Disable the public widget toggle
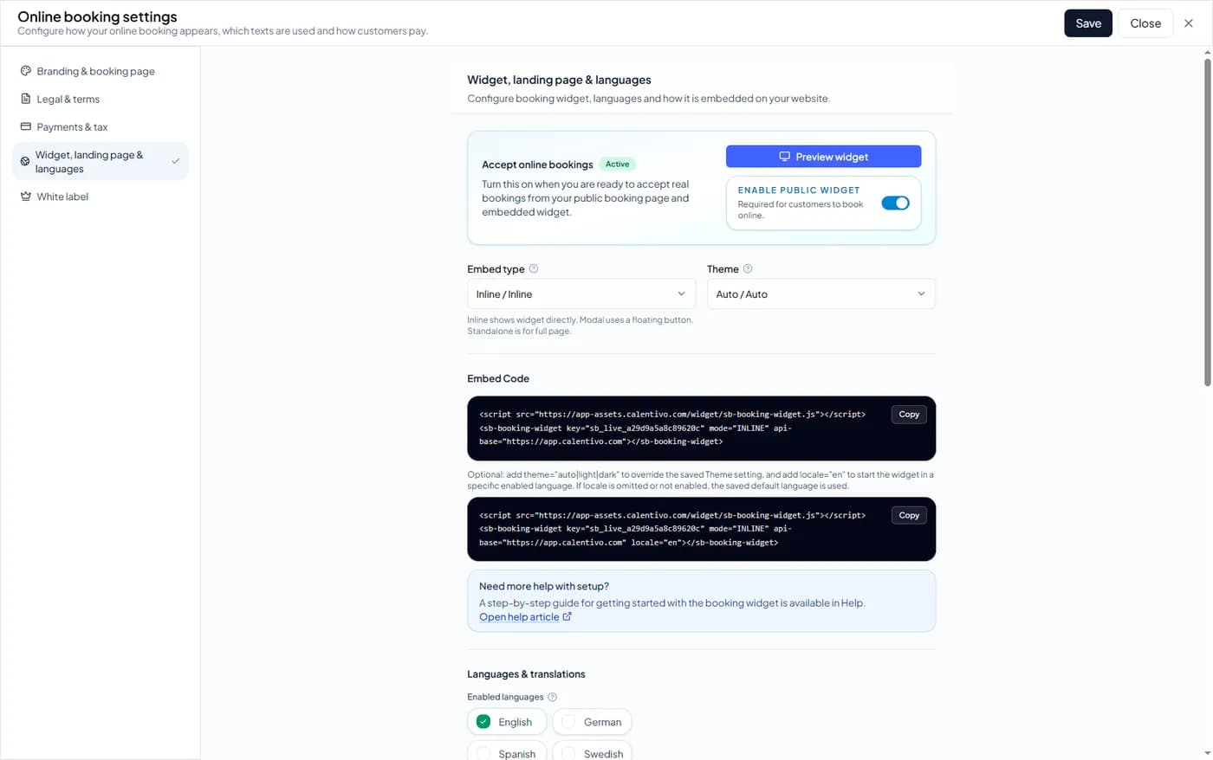 point(896,203)
